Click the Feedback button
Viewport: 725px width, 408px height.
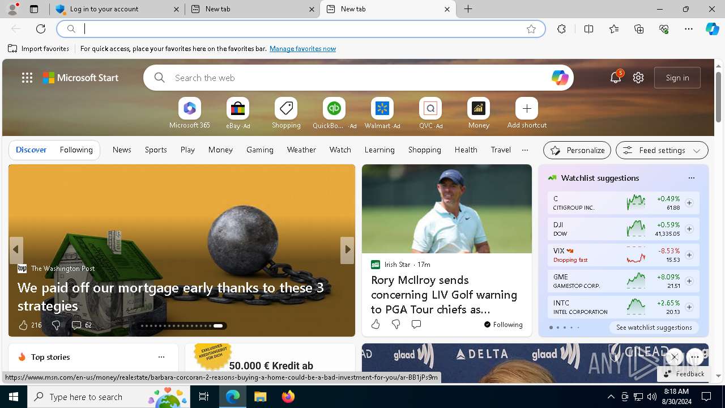pyautogui.click(x=684, y=374)
